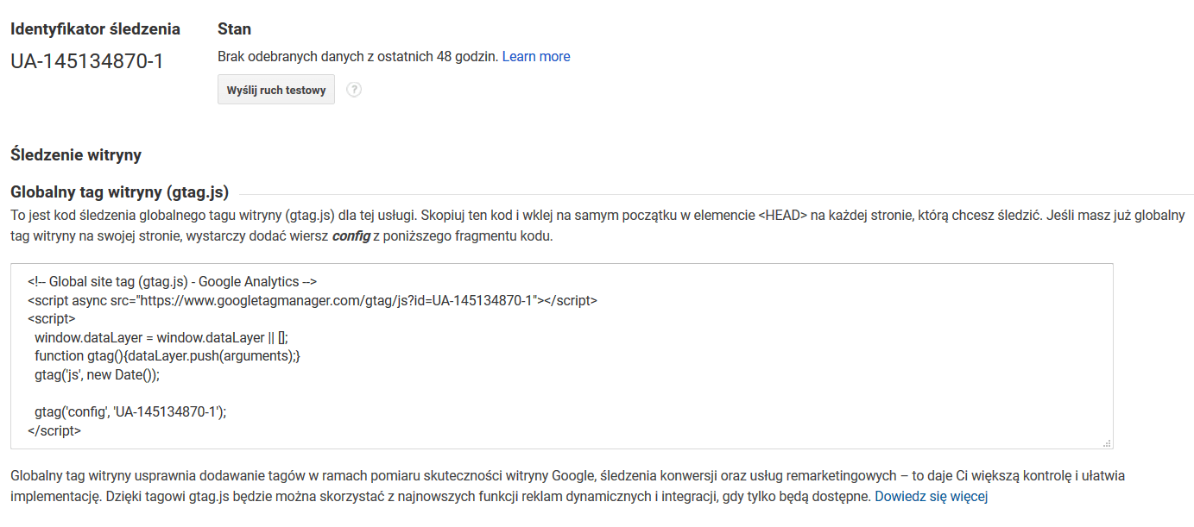The width and height of the screenshot is (1194, 527).
Task: Click the Brak odebranych danych status text
Action: tap(358, 56)
